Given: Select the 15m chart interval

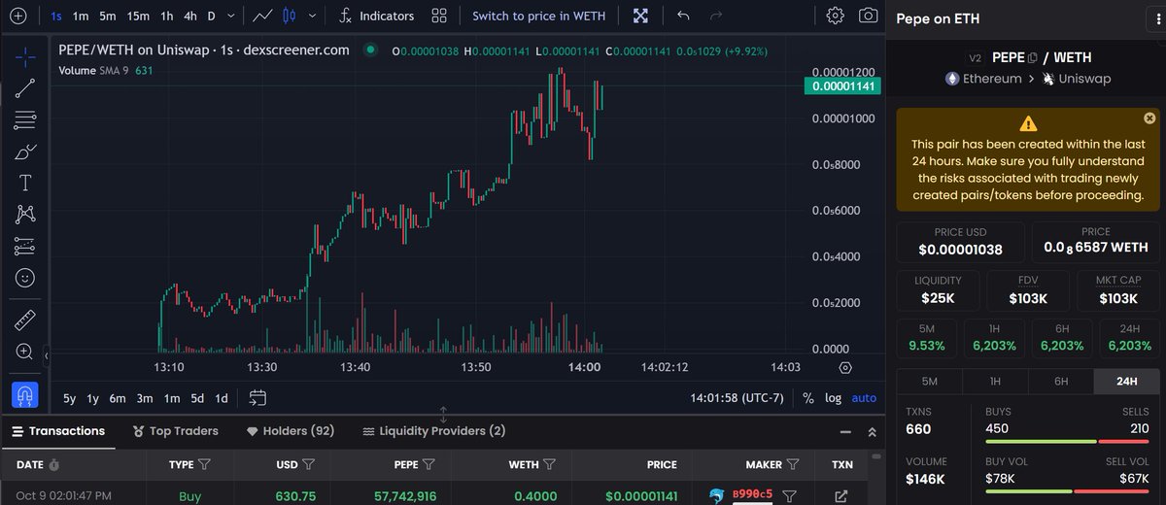Looking at the screenshot, I should tap(138, 16).
